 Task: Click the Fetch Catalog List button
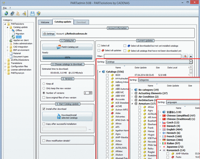67,47
